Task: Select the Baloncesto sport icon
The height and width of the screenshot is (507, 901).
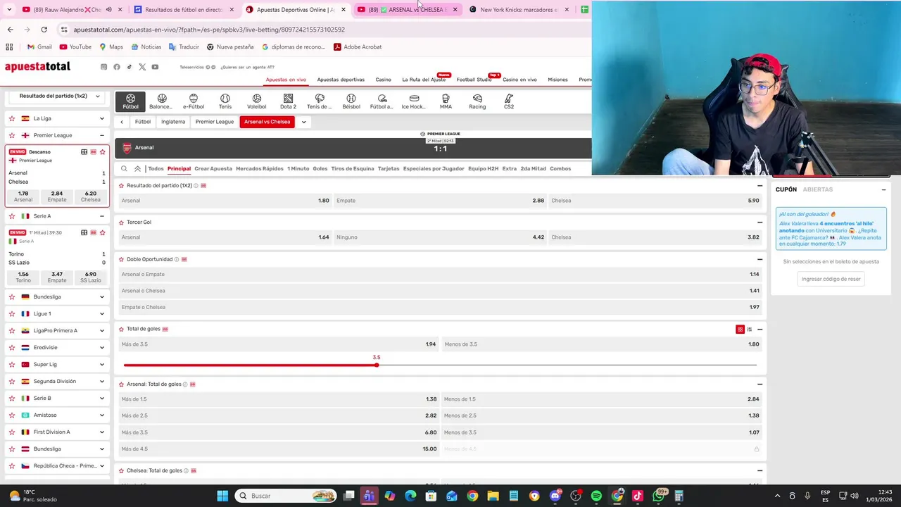Action: [x=161, y=101]
